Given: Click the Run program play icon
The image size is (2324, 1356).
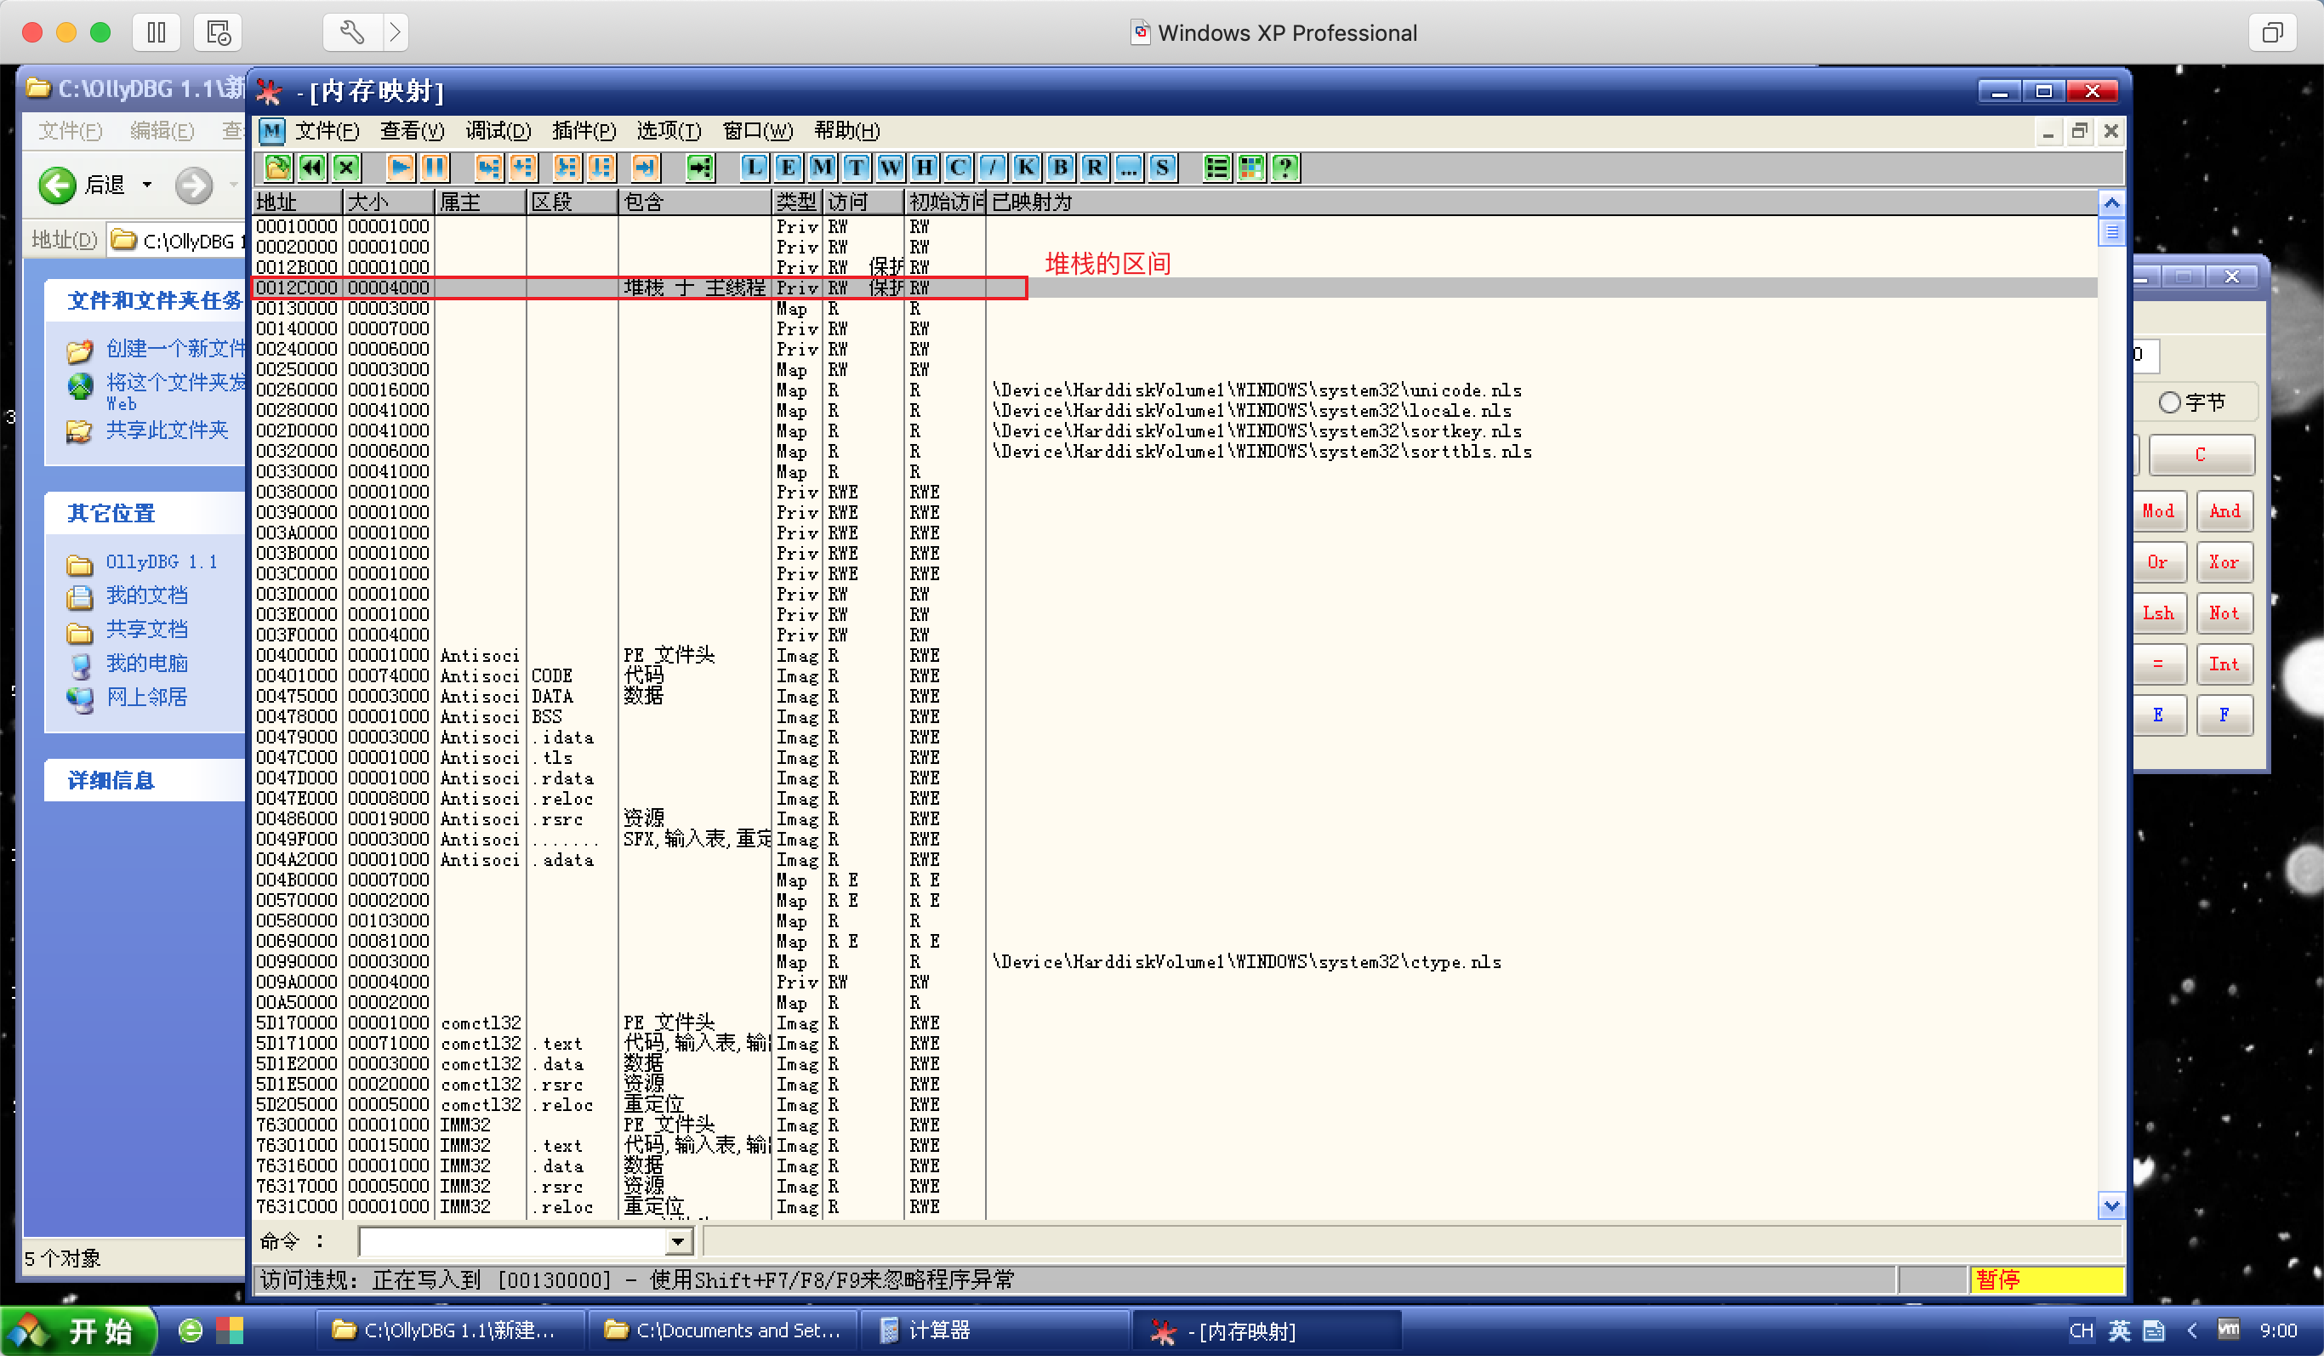Looking at the screenshot, I should click(x=401, y=168).
